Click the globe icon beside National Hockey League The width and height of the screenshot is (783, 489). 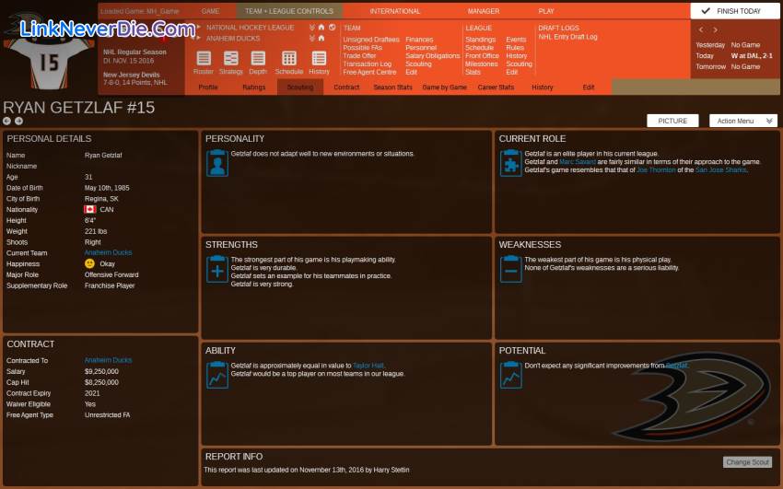click(332, 28)
